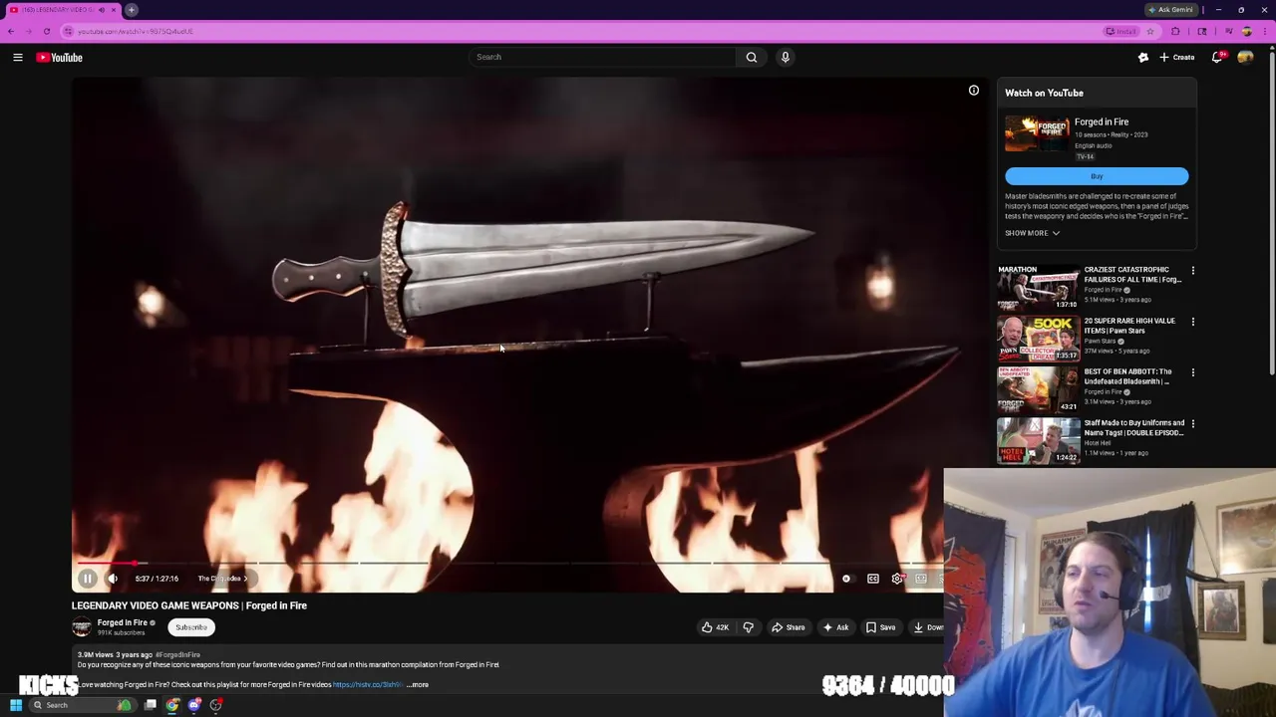Click the video title LEGENDARY VIDEO GAME WEAPONS
Viewport: 1276px width, 717px height.
tap(189, 605)
